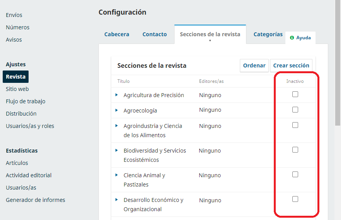Check Inactivo for Ciencia Animal y Pastizales
The height and width of the screenshot is (220, 341).
295,175
